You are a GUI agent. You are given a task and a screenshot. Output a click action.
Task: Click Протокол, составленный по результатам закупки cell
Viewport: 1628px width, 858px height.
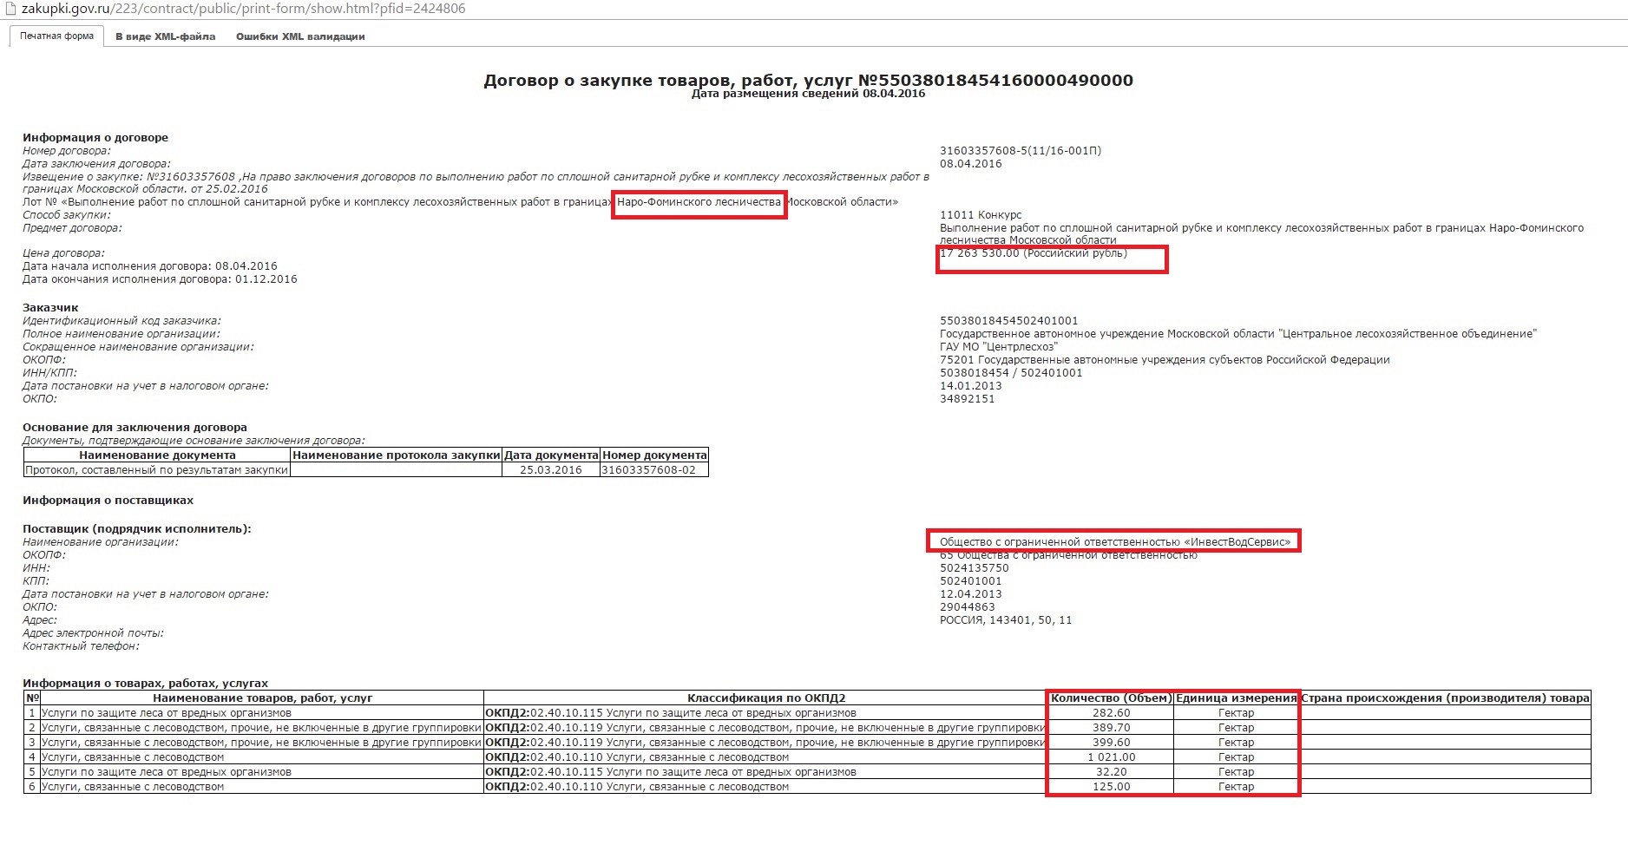tap(157, 469)
